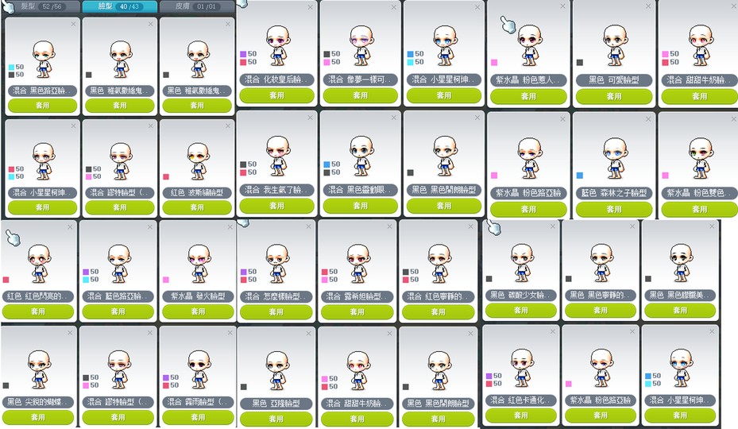
Task: Click the red swatch on 紅色 波斯貓臉型
Action: coord(166,176)
